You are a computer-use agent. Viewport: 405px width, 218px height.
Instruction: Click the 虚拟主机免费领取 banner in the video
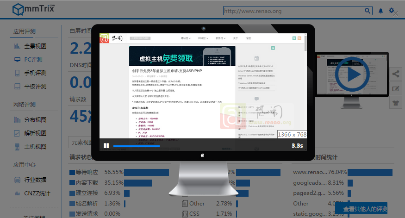[182, 56]
